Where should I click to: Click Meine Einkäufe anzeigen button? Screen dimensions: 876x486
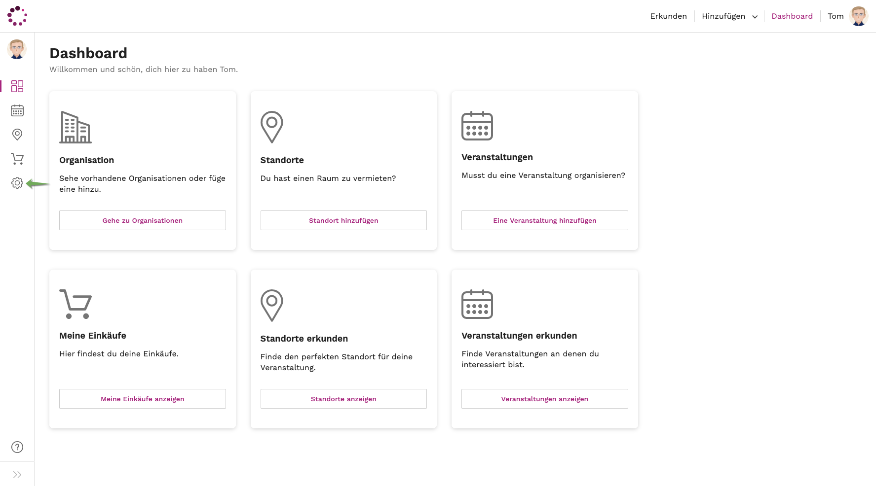coord(143,399)
